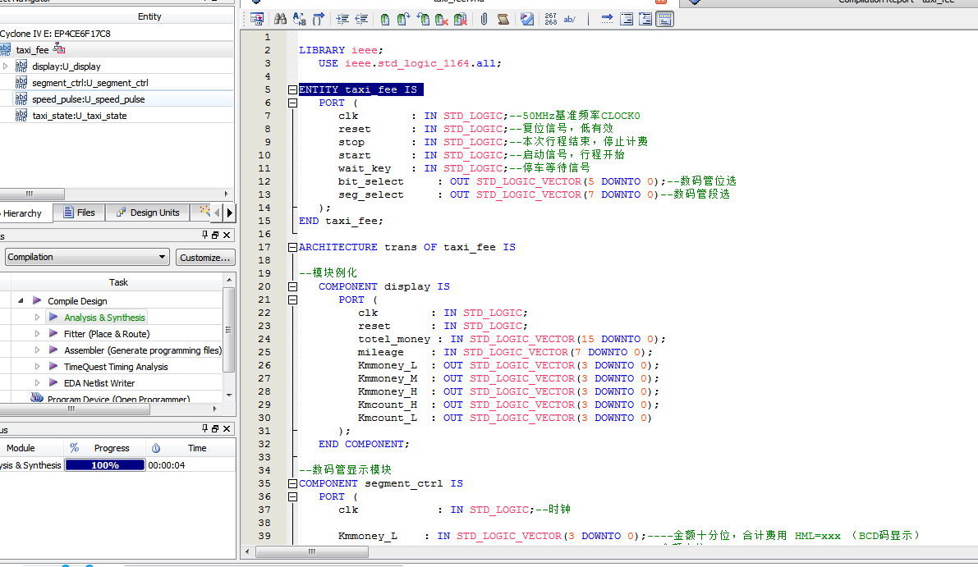Viewport: 978px width, 567px height.
Task: Decrease indent of selected code
Action: click(361, 20)
